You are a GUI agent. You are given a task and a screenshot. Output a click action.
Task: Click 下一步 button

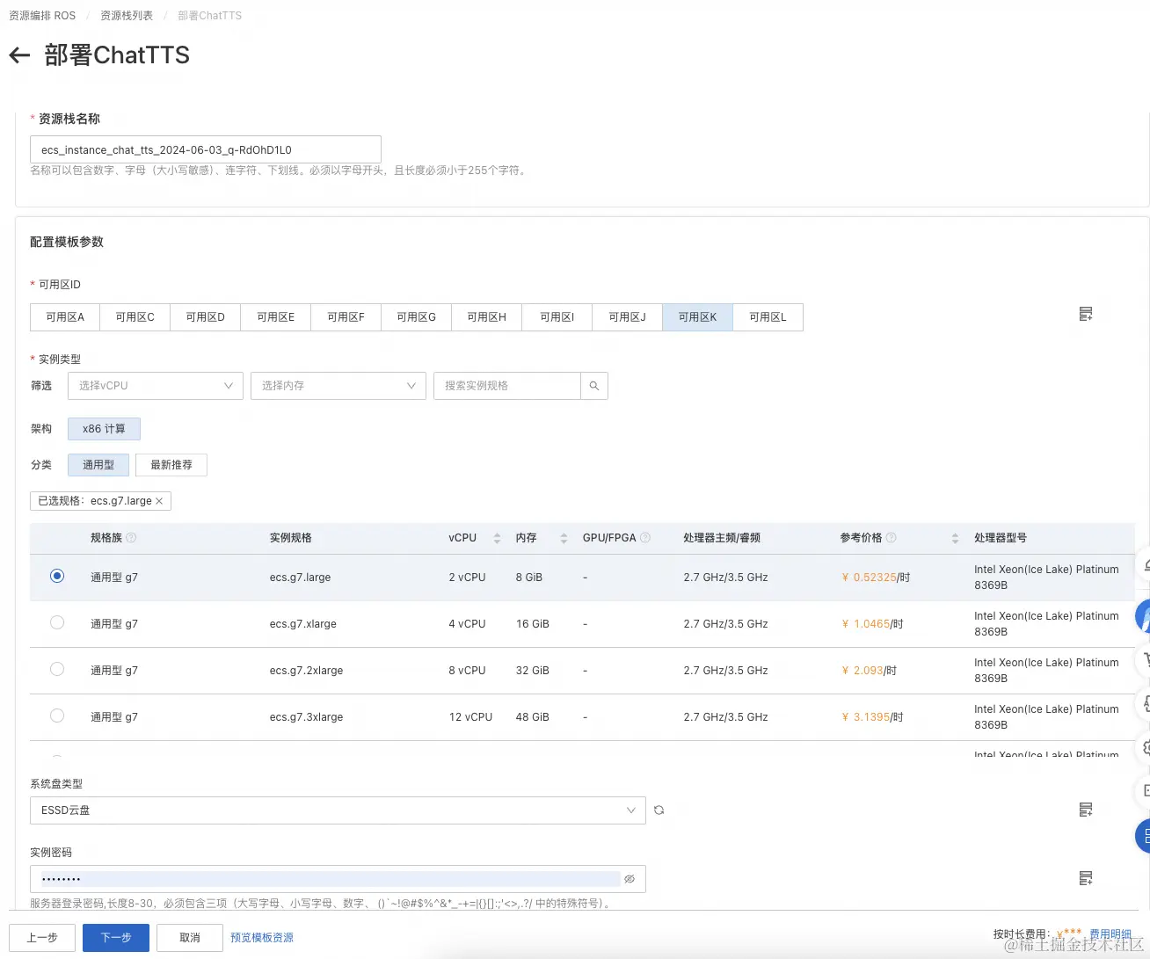pos(116,938)
